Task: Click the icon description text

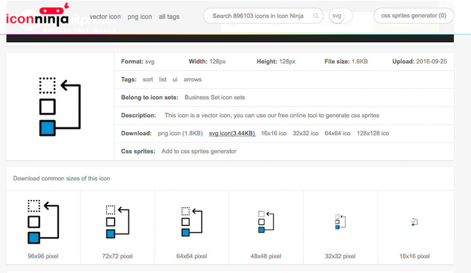Action: coord(272,116)
